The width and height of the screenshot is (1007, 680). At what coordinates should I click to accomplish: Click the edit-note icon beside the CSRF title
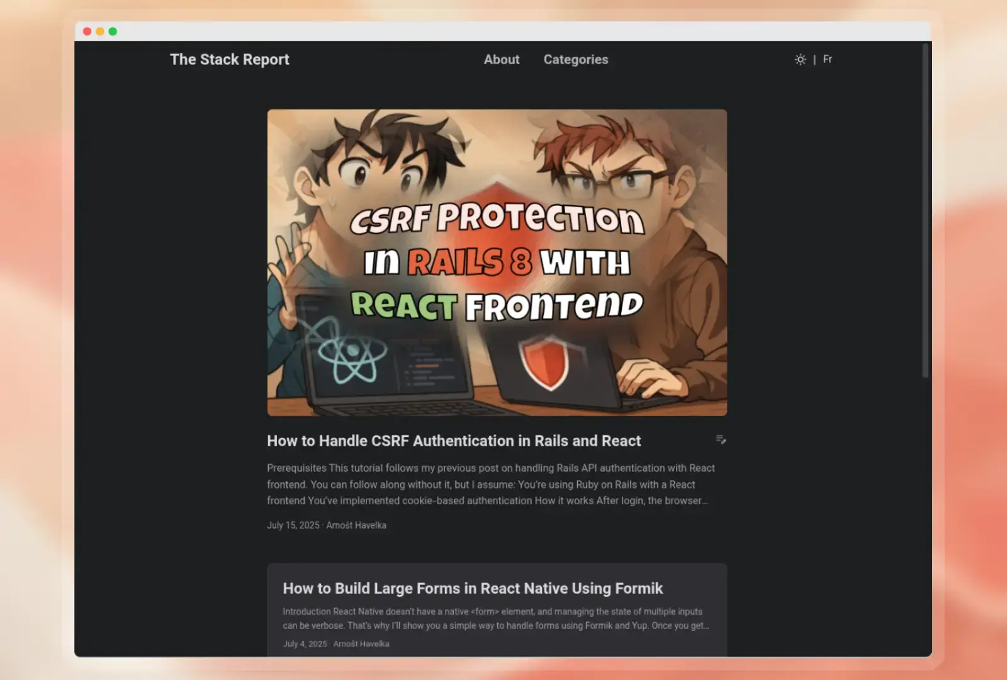pyautogui.click(x=721, y=439)
